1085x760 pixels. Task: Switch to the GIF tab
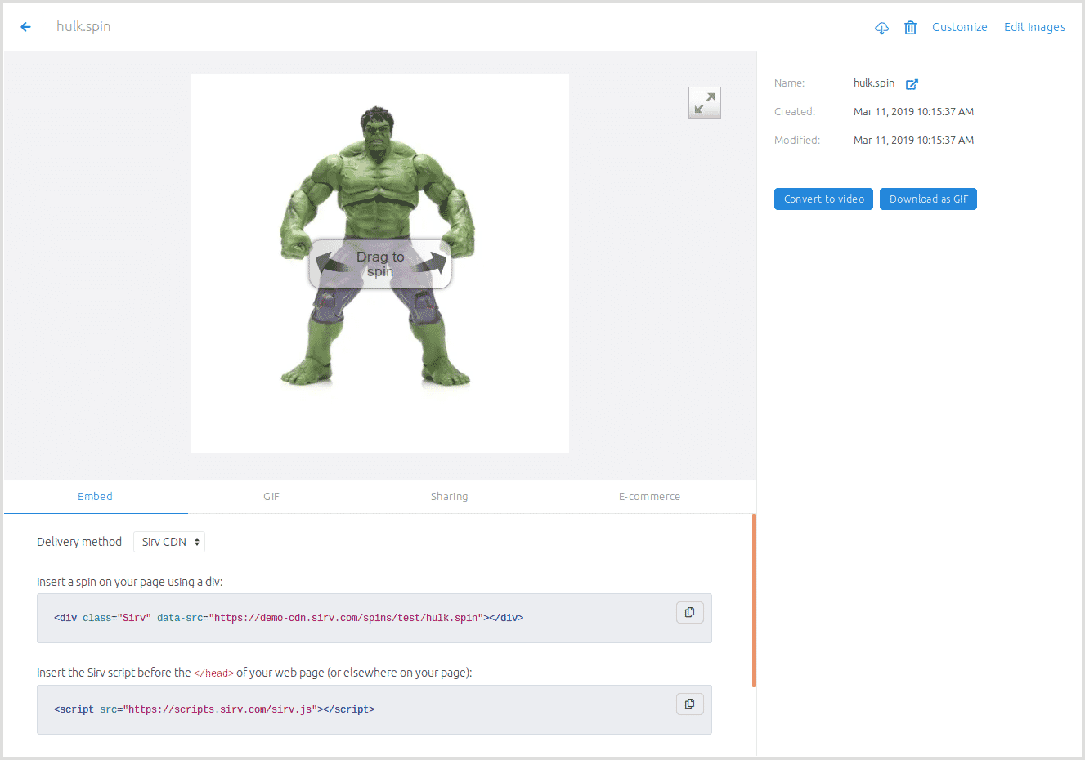coord(271,496)
